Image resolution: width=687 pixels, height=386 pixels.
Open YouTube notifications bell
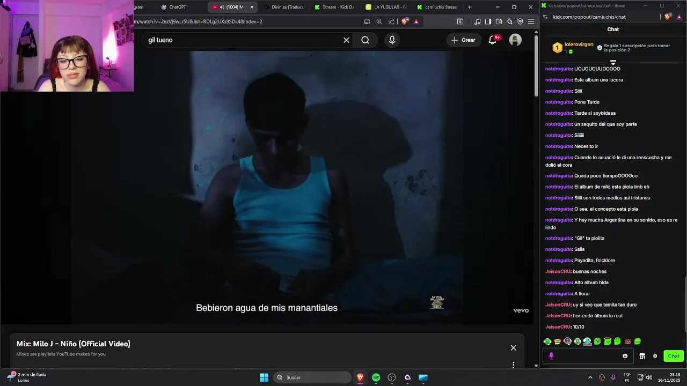pos(493,40)
